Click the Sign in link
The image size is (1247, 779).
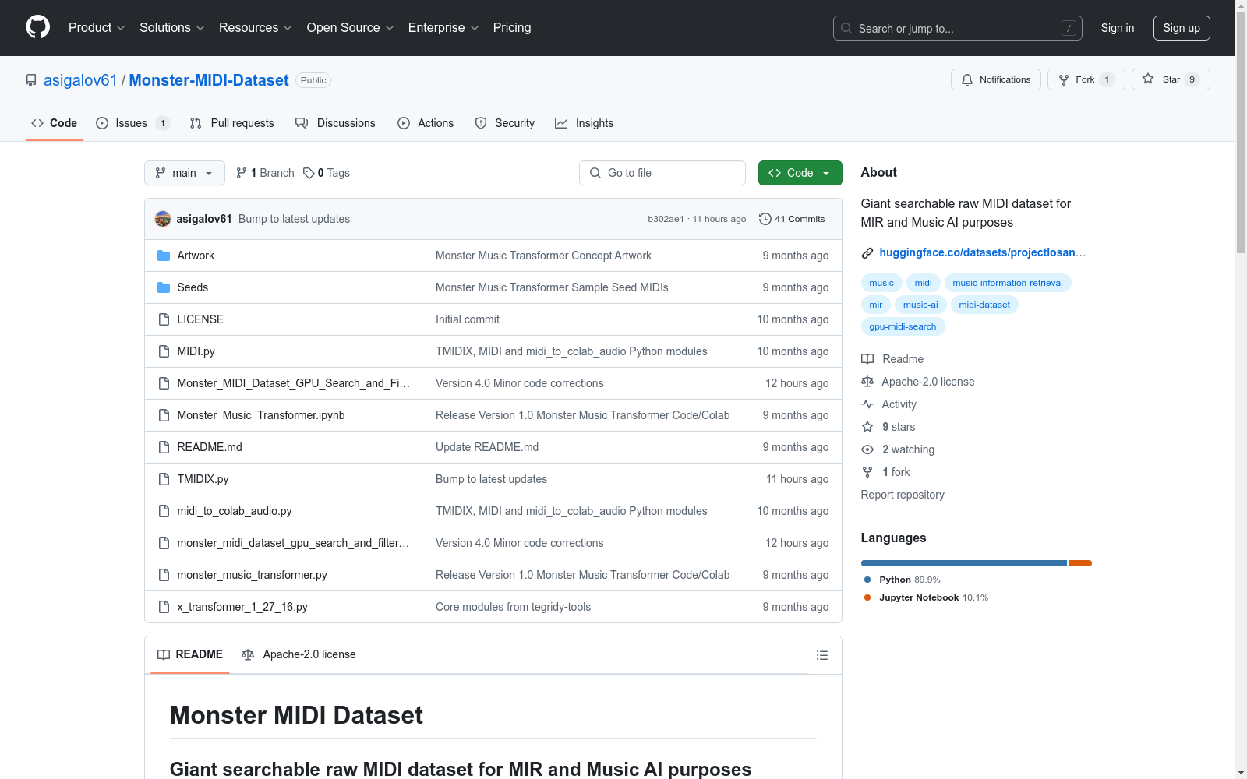(1118, 28)
